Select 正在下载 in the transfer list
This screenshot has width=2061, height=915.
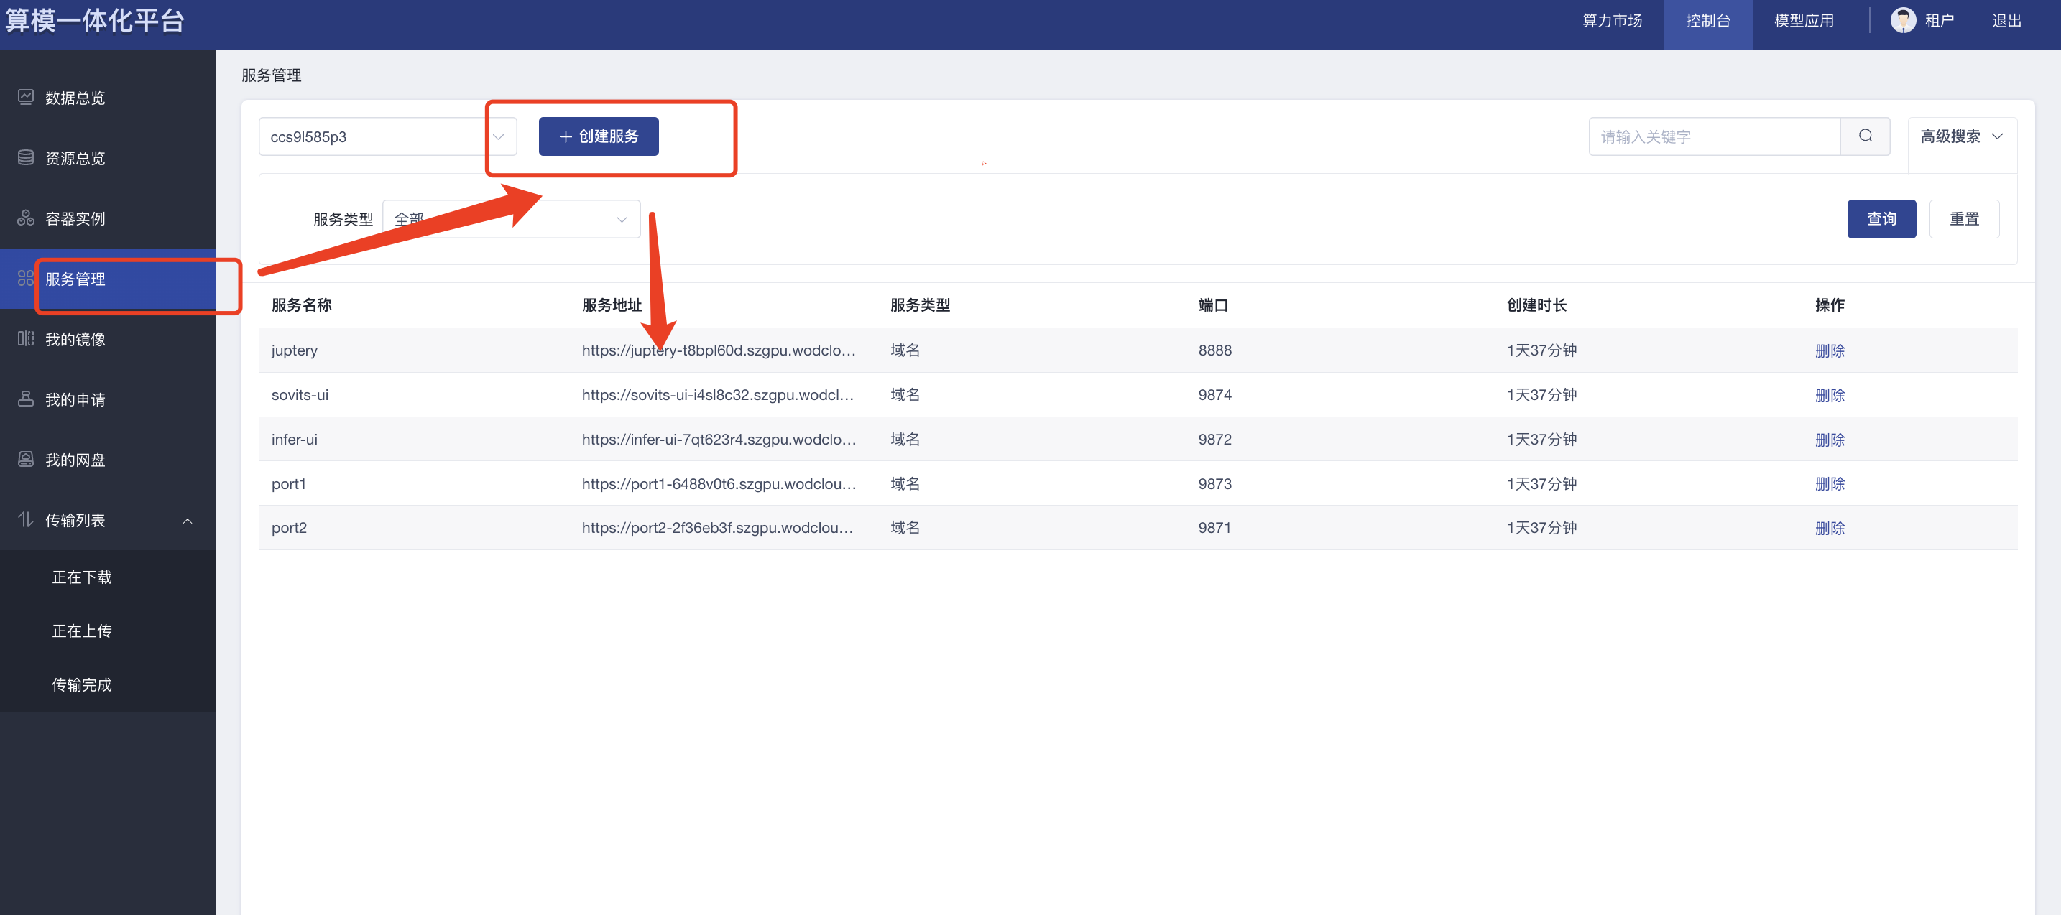(82, 577)
